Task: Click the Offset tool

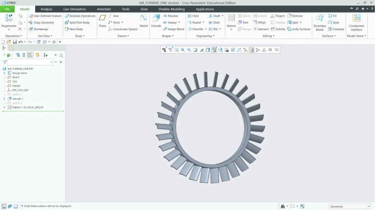Action: point(259,22)
